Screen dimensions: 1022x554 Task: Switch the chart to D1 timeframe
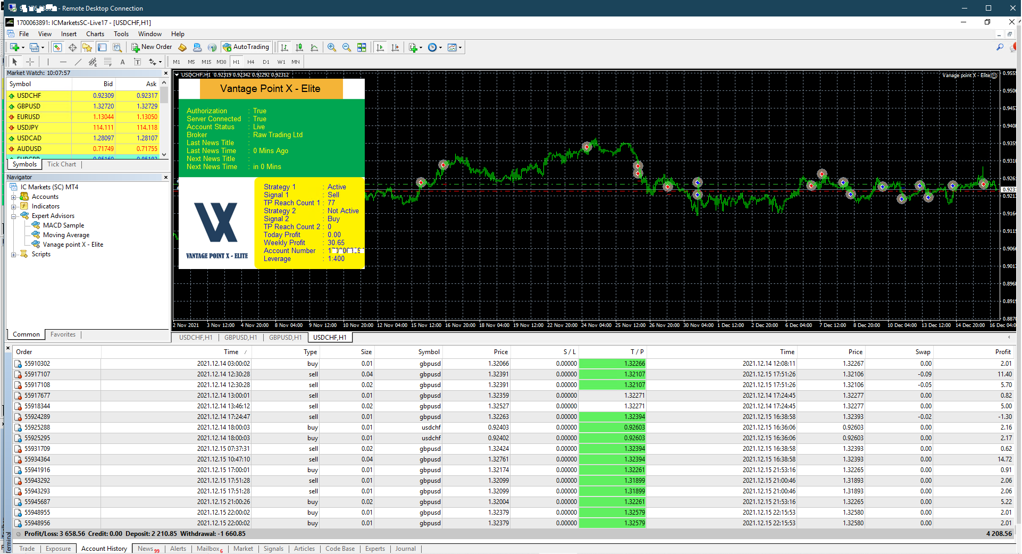click(266, 62)
